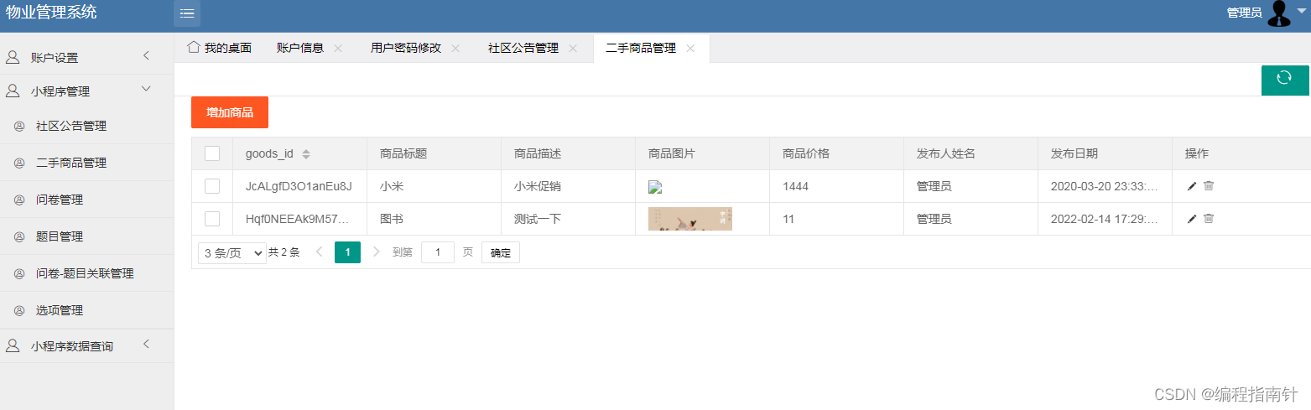
Task: Open 二手商品管理 in sidebar
Action: click(x=87, y=163)
